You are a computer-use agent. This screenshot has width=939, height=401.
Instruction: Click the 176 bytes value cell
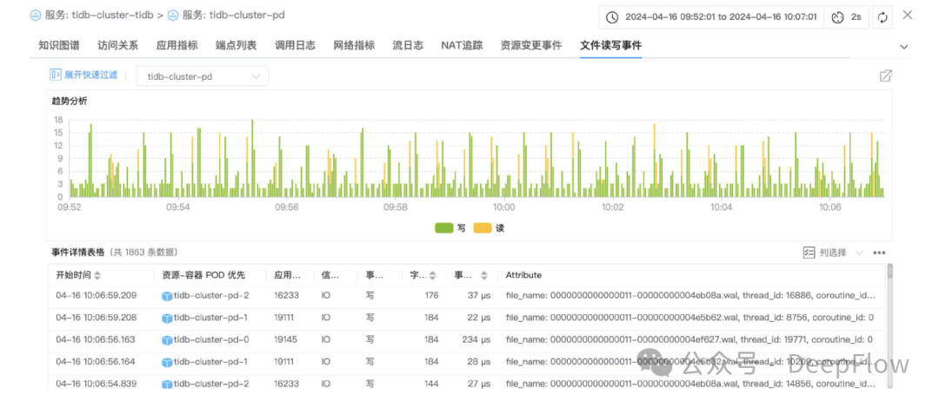click(x=431, y=295)
